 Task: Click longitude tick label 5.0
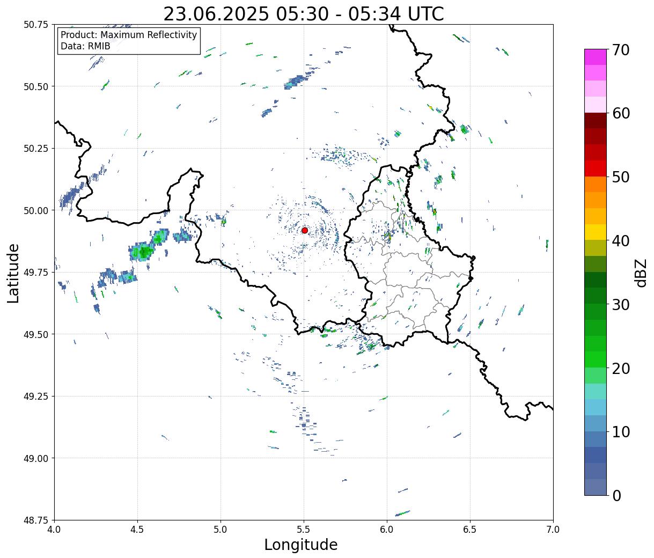(221, 530)
